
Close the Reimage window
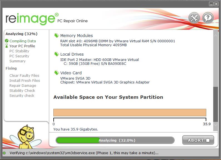(x=216, y=4)
